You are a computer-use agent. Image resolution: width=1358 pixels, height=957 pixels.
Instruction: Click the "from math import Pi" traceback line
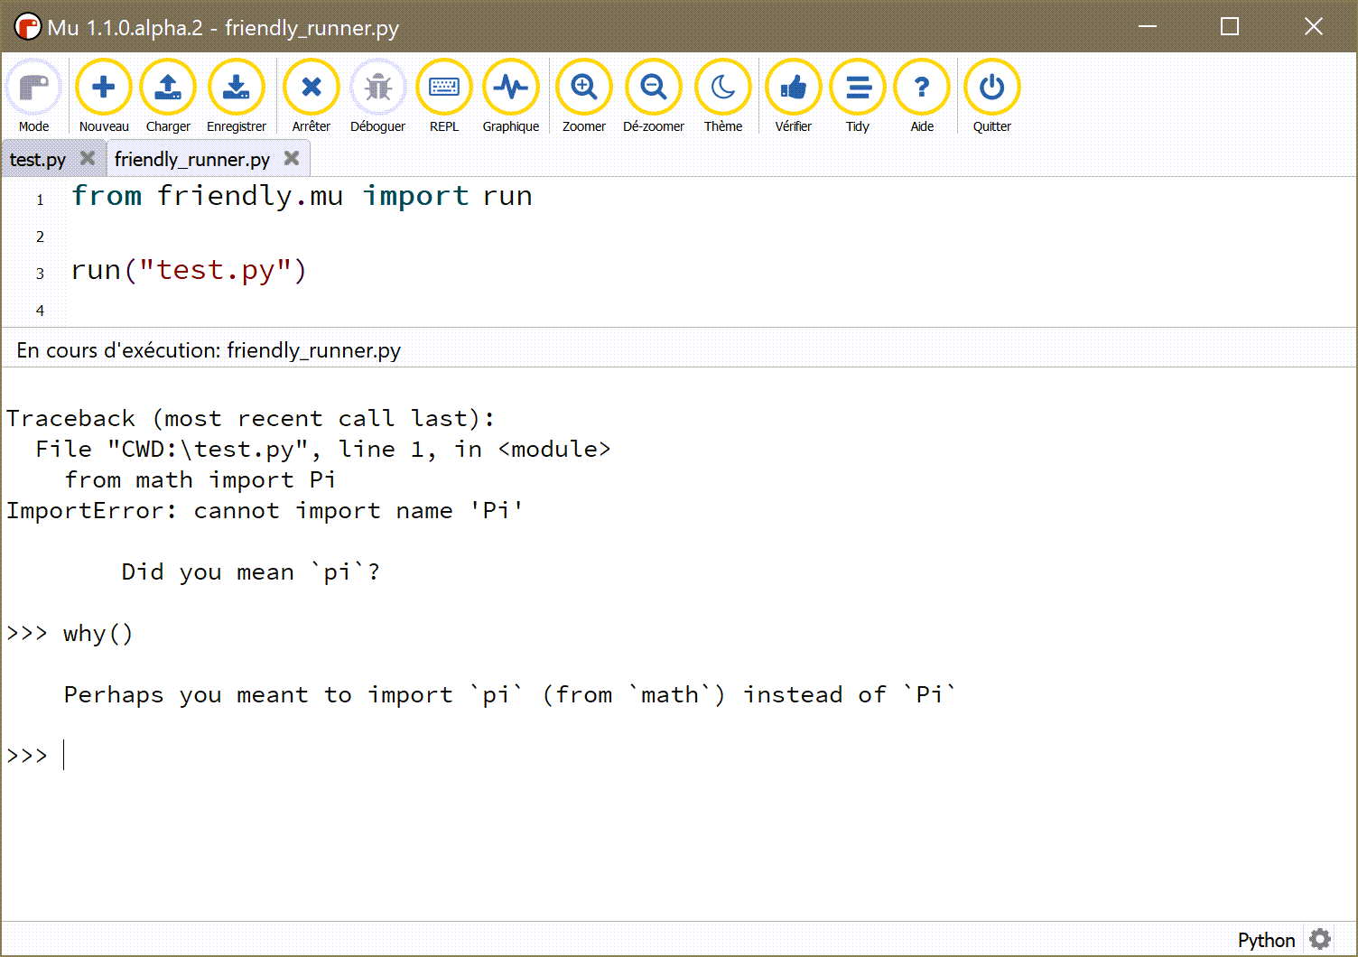point(200,480)
